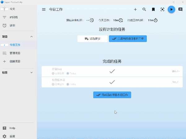Click the bottom 完成当前项目本日工作 button
This screenshot has height=139, width=186.
[112, 95]
